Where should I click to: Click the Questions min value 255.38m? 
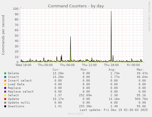pyautogui.click(x=85, y=106)
